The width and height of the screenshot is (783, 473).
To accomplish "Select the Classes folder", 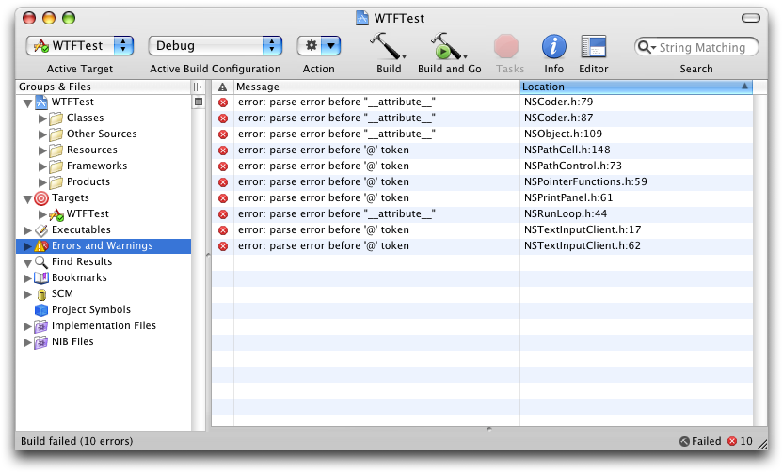I will 56,118.
